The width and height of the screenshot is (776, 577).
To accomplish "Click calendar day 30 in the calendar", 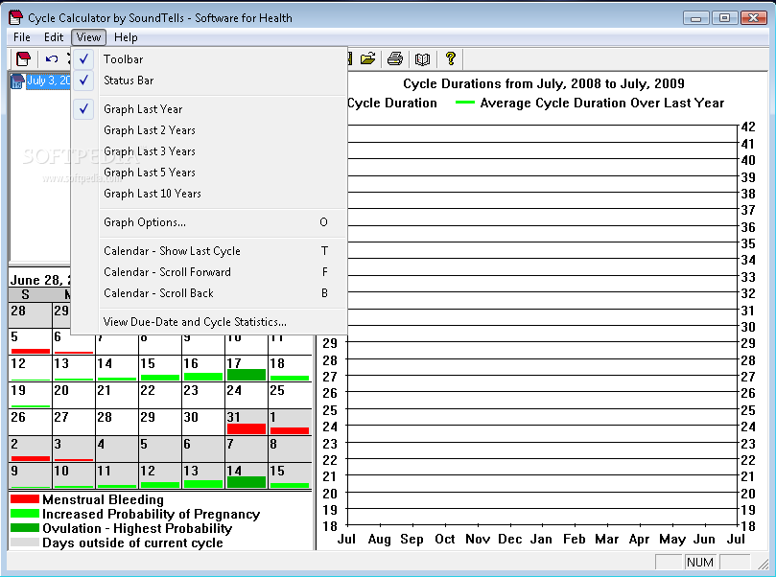I will (x=203, y=422).
